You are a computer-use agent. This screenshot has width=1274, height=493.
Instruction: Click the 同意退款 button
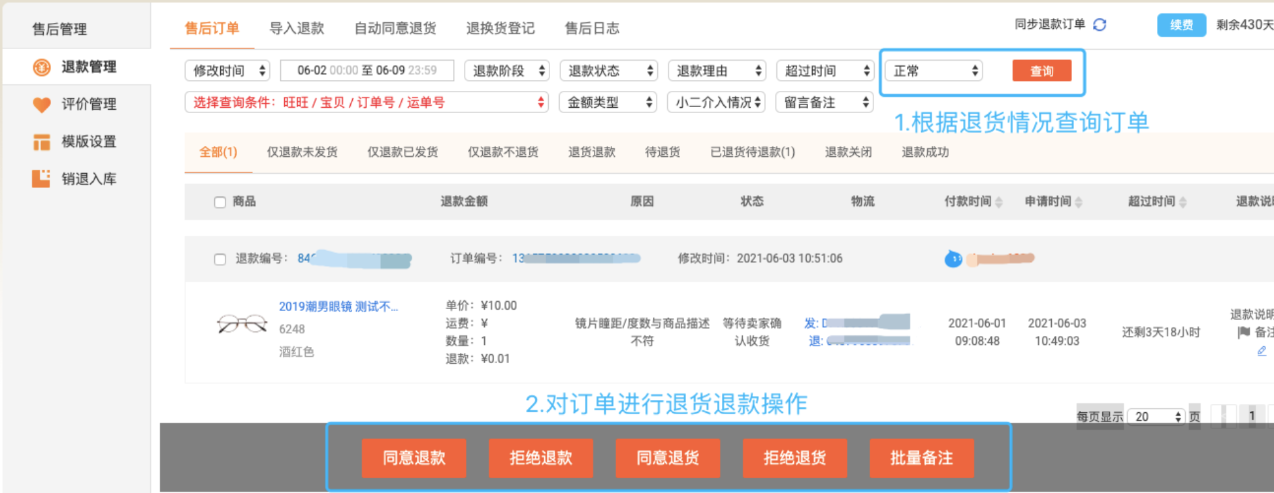coord(414,458)
